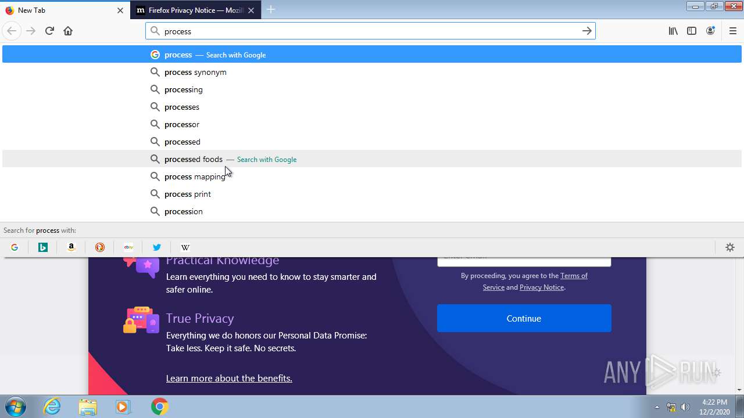Go back with the back arrow button

click(x=12, y=31)
